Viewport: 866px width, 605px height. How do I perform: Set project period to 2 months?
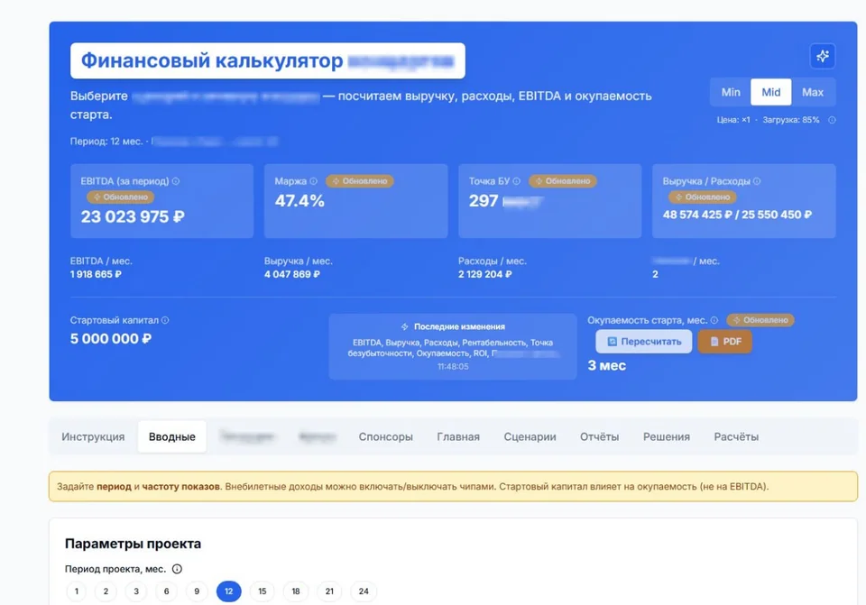tap(106, 591)
